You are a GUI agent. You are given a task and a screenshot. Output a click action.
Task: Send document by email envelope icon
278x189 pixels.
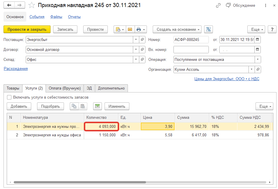(130, 29)
